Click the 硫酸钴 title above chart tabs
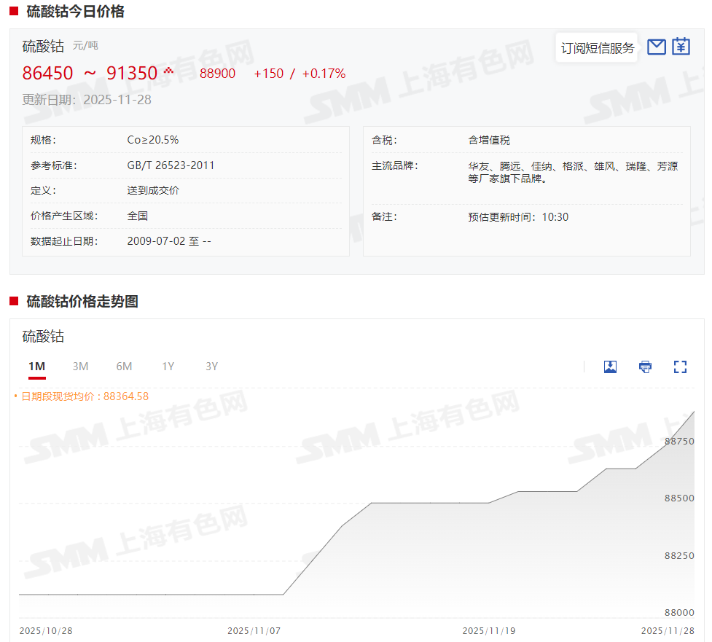Screen dimensions: 712x642 [x=43, y=337]
